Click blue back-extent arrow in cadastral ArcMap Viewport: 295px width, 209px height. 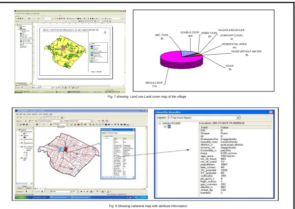[x=109, y=124]
